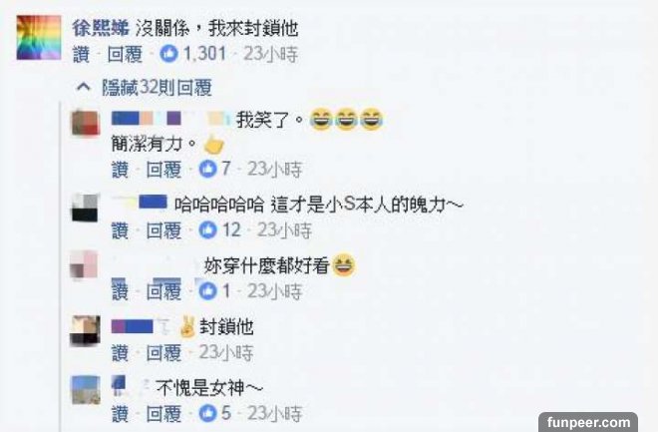Click the like icon with 1 reaction

pos(207,291)
